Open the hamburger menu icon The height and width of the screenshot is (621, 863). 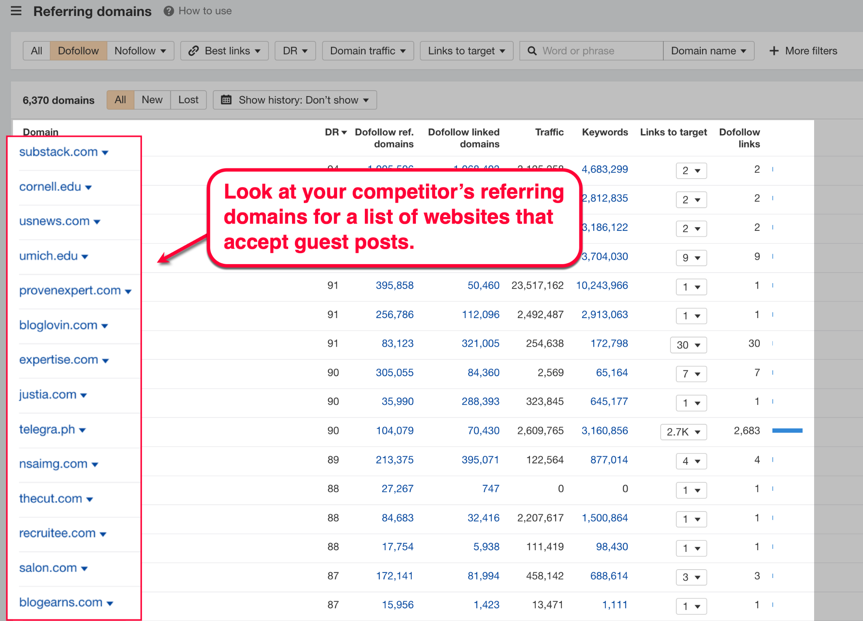16,11
